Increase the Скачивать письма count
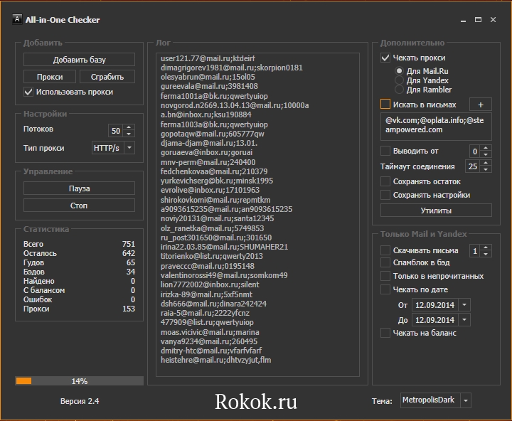512x421 pixels. (486, 247)
